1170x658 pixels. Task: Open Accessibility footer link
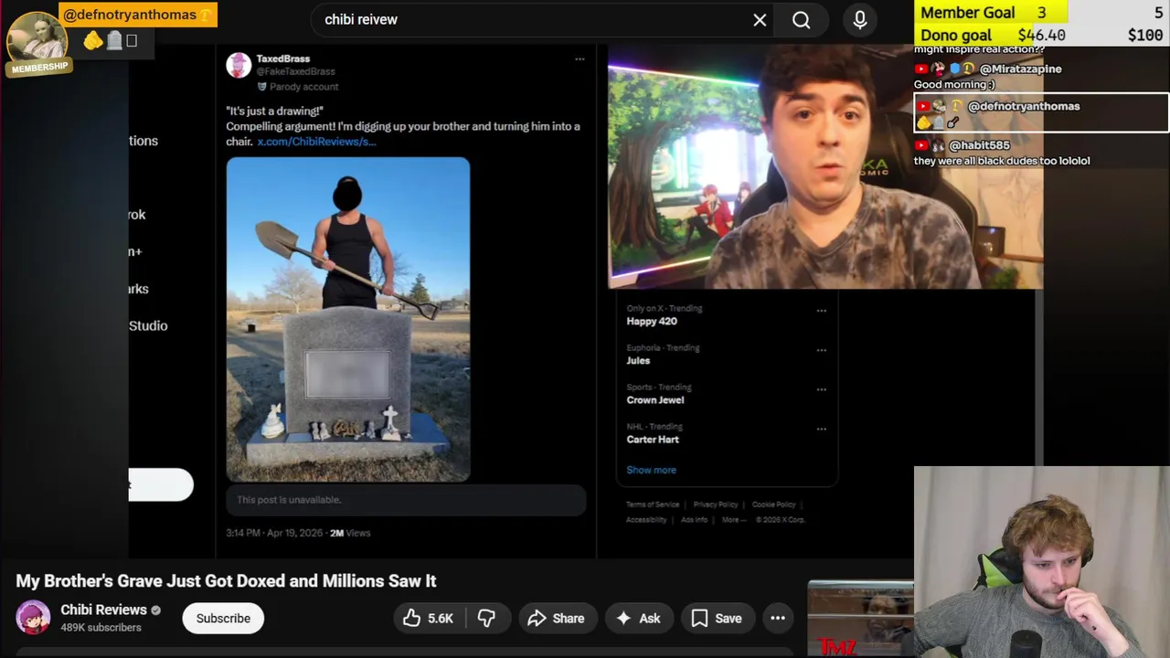646,520
